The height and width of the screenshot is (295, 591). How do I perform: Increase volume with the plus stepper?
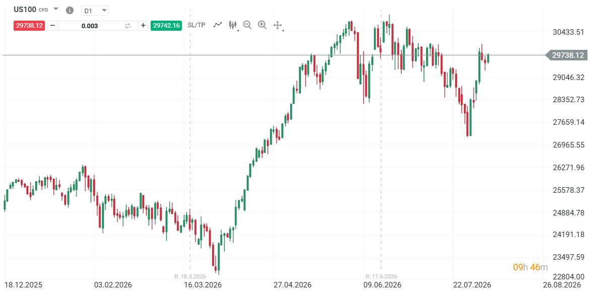pos(143,26)
